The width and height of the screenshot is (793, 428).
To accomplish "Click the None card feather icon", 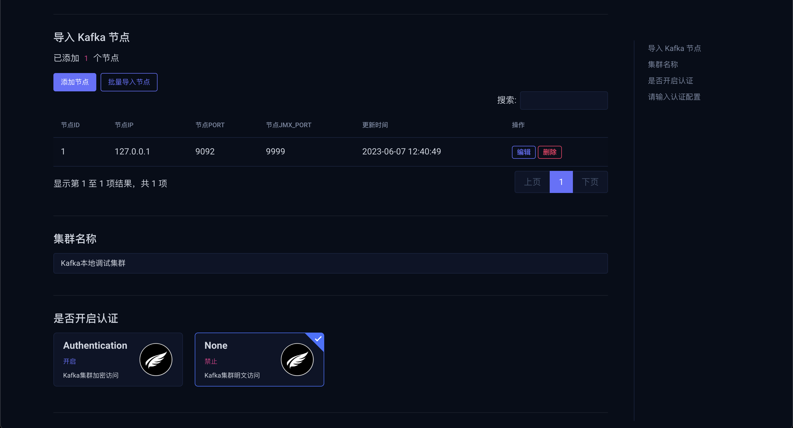I will [297, 359].
